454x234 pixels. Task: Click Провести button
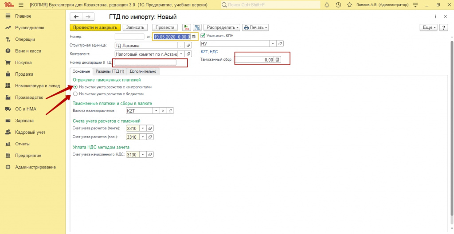165,27
